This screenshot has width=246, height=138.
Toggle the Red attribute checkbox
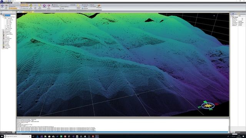coord(7,21)
